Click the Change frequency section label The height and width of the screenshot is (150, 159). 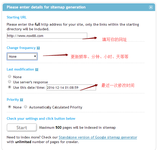[21, 48]
